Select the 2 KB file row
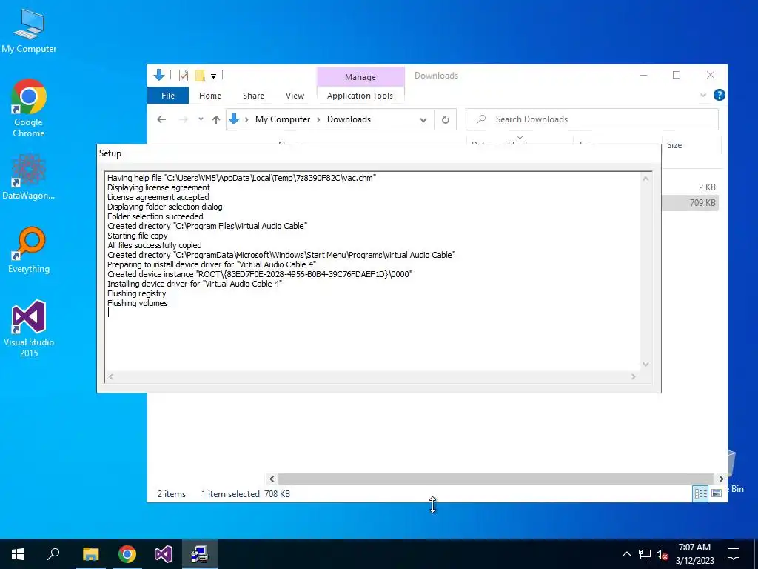This screenshot has width=758, height=569. click(x=691, y=187)
